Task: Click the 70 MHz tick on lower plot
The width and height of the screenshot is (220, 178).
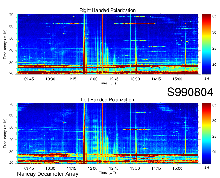Action: point(11,104)
